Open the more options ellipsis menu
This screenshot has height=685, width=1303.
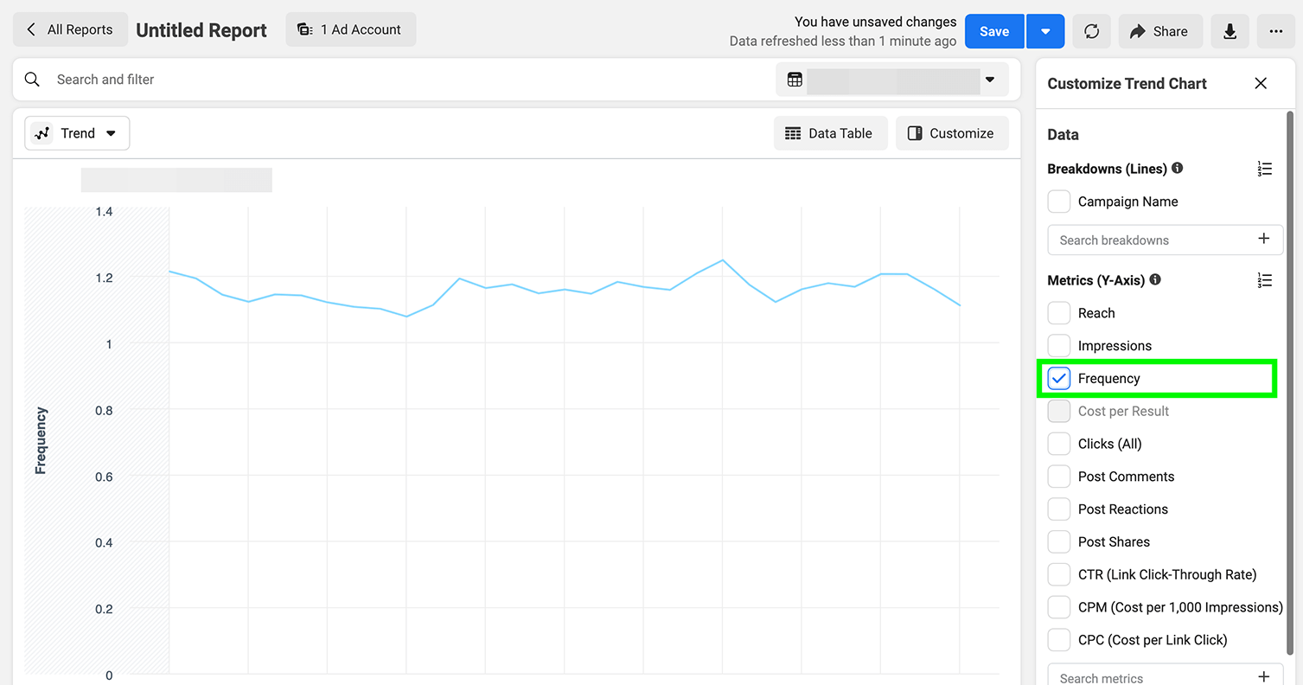(1276, 31)
